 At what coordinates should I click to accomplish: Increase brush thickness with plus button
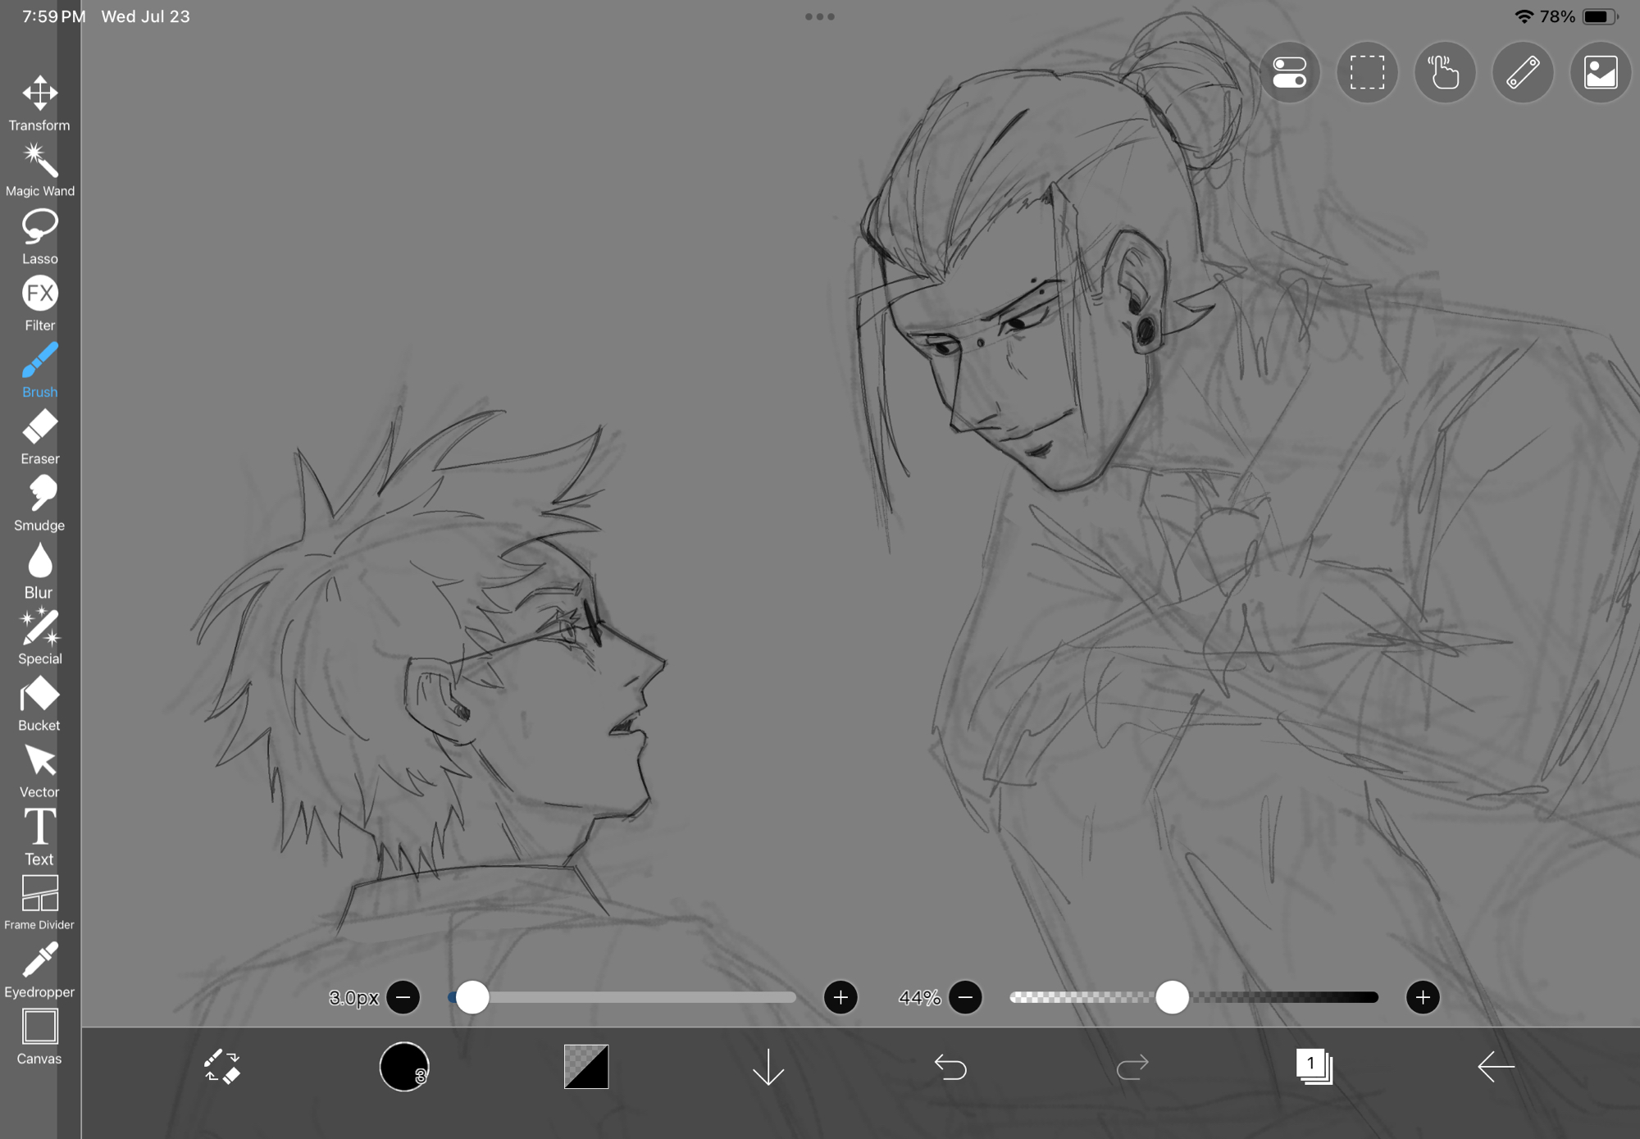[x=840, y=997]
